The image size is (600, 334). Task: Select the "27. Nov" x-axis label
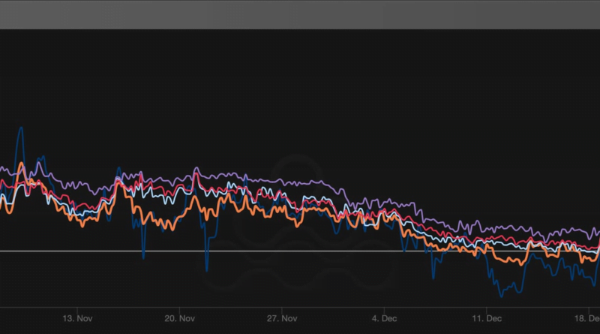[281, 318]
